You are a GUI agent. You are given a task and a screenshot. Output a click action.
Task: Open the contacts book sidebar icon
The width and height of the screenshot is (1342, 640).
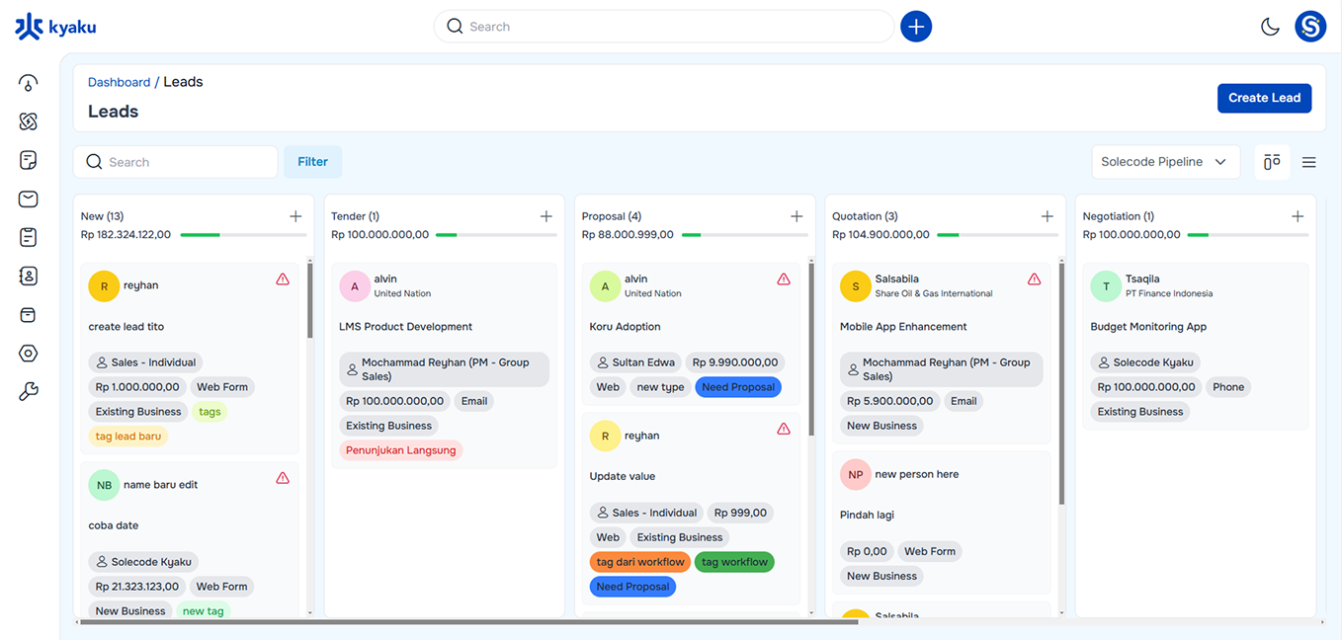(x=28, y=276)
